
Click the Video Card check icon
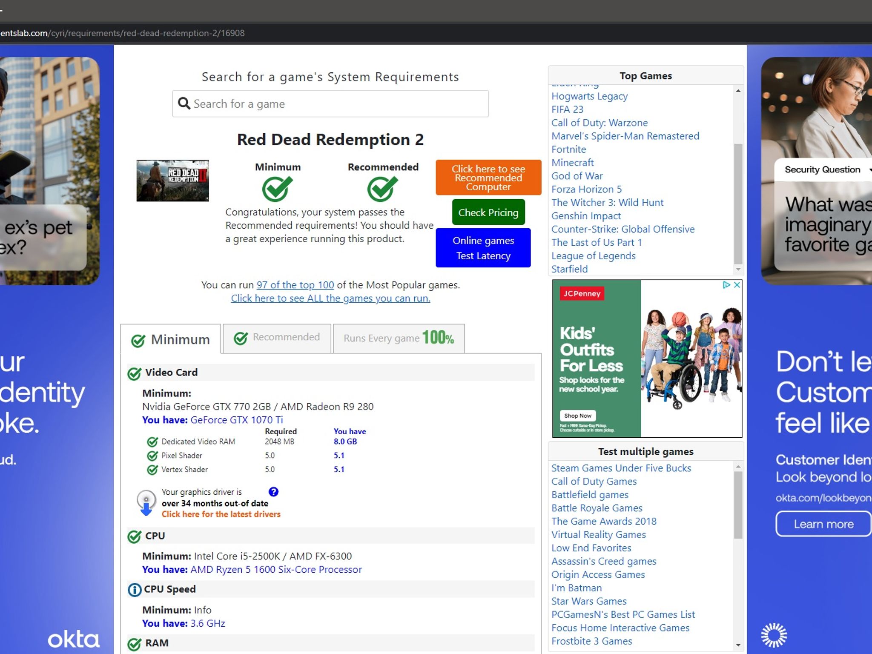click(135, 373)
